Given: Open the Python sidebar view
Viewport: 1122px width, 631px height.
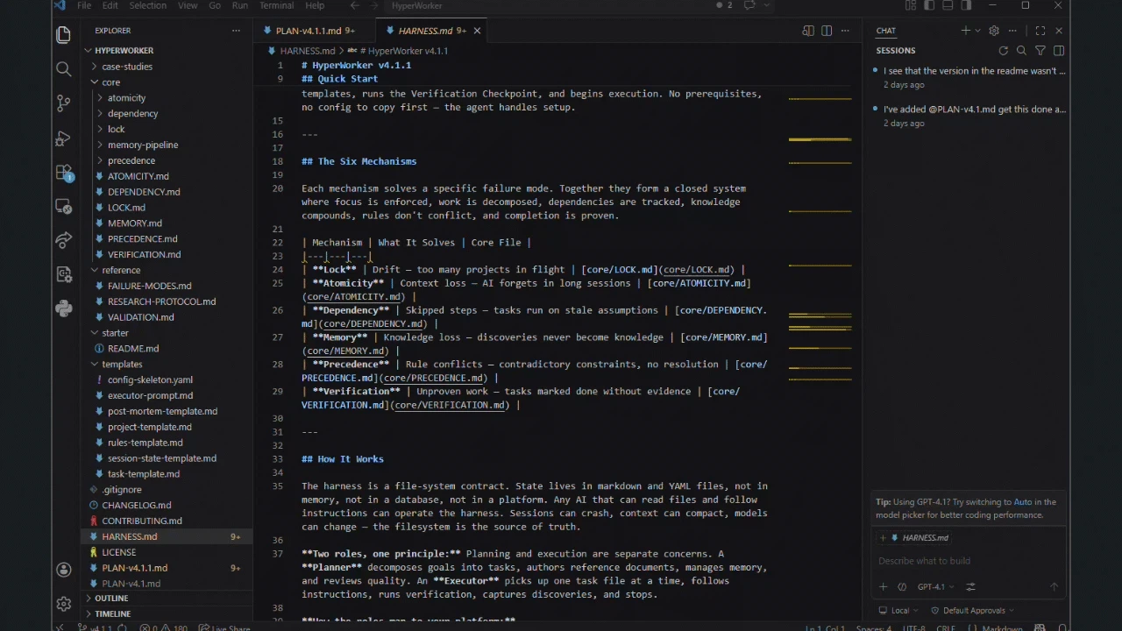Looking at the screenshot, I should [63, 308].
